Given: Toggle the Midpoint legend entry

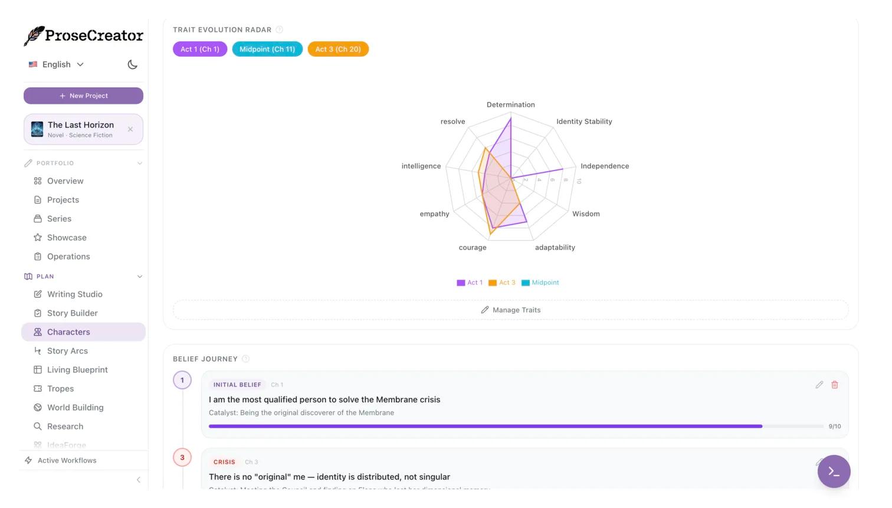Looking at the screenshot, I should click(540, 283).
